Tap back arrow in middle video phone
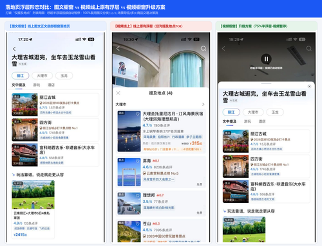The width and height of the screenshot is (322, 246). click(x=118, y=49)
